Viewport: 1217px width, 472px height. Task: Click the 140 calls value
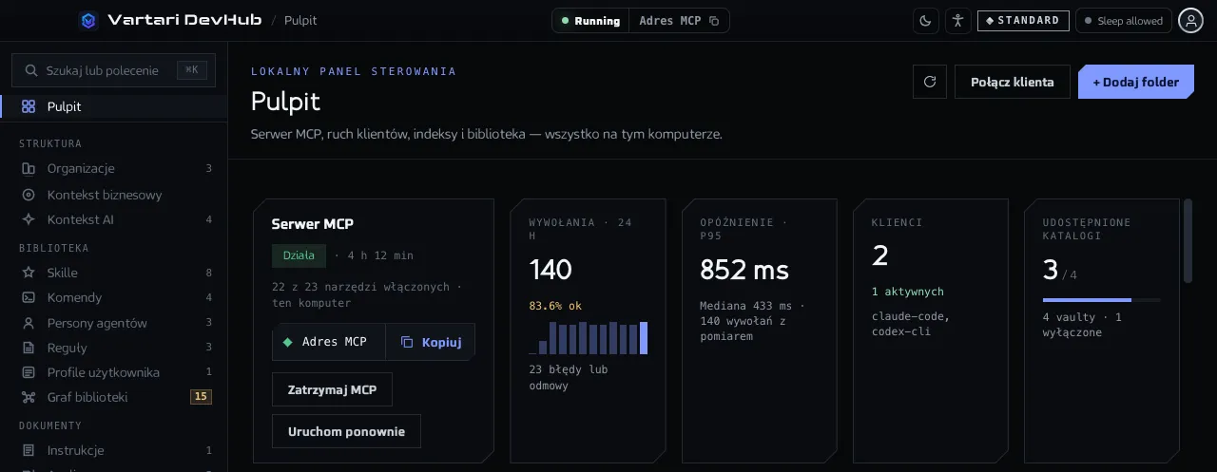551,270
